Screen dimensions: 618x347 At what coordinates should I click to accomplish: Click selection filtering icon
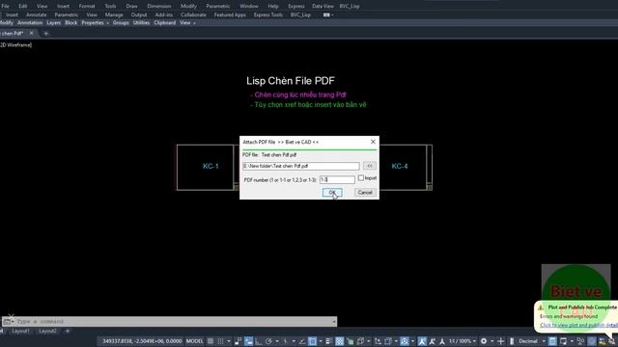(x=387, y=341)
